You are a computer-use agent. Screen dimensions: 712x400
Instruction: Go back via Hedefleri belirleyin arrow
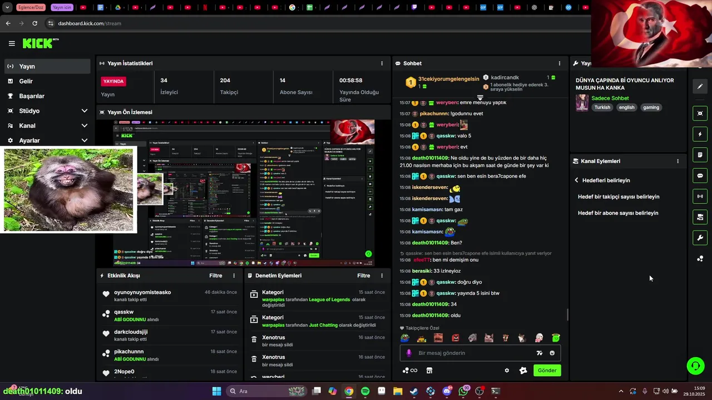[576, 181]
